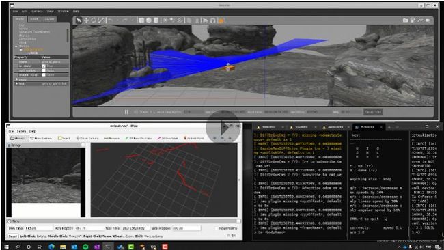Insert a cylinder shape from Gazebo toolbar
Screen dimensions: 444x250
pyautogui.click(x=156, y=20)
